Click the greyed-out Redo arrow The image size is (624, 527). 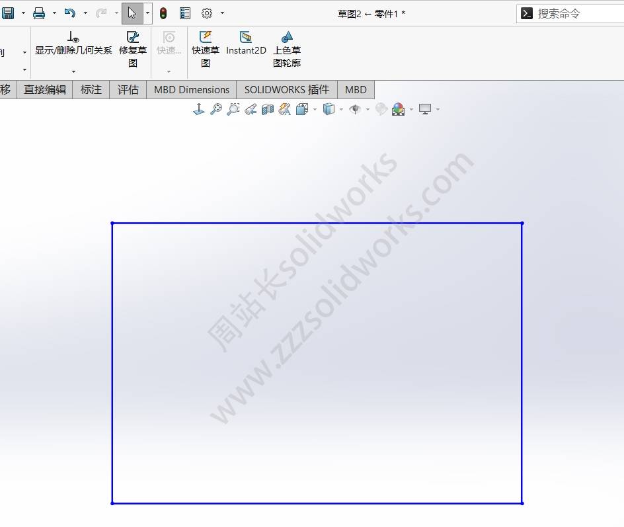pos(101,13)
